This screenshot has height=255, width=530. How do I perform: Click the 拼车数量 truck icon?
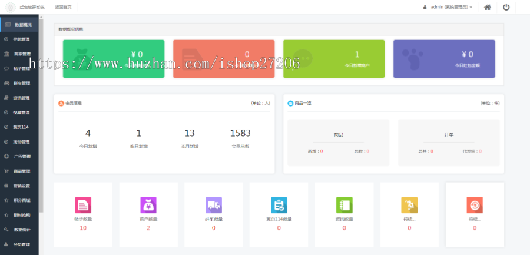pyautogui.click(x=214, y=205)
